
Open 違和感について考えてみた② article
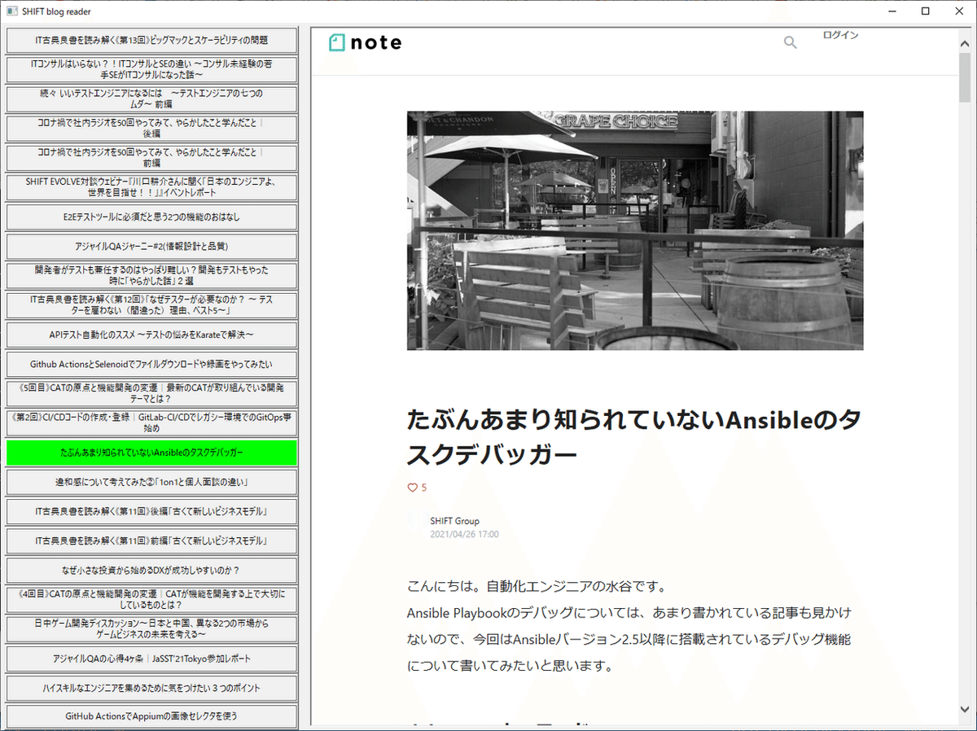pos(152,482)
